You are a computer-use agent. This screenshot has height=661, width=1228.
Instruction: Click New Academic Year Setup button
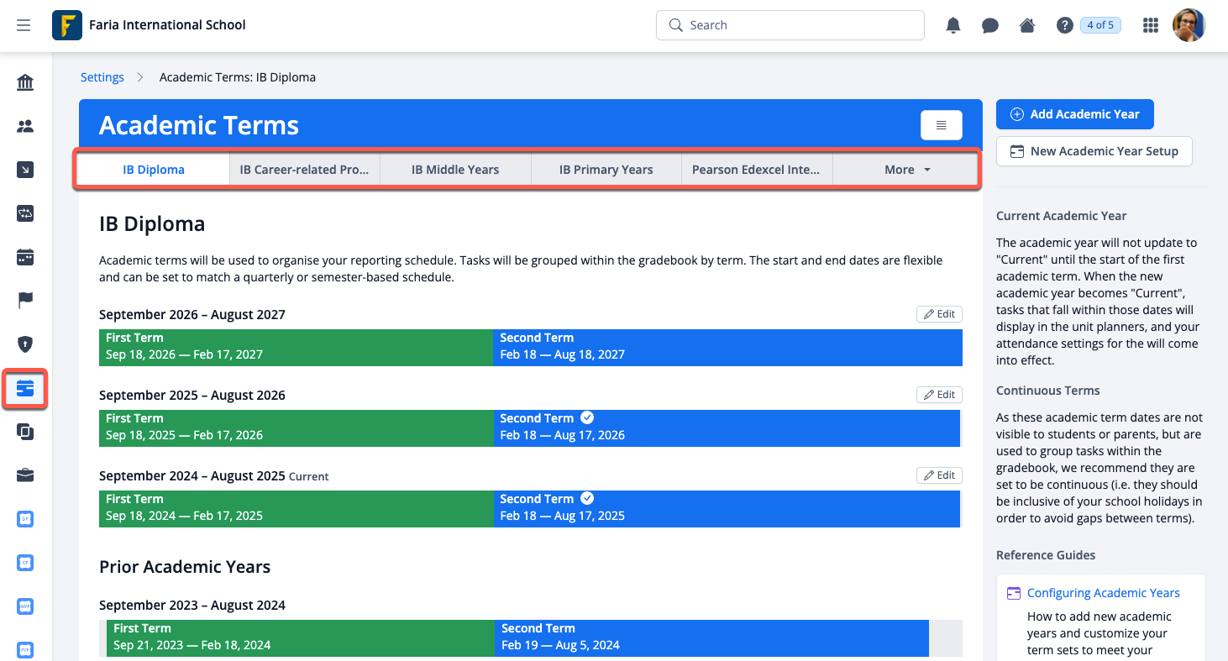[x=1094, y=151]
